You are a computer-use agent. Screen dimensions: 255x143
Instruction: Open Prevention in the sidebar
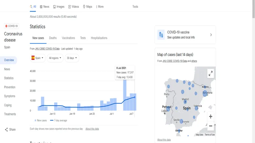pyautogui.click(x=10, y=87)
